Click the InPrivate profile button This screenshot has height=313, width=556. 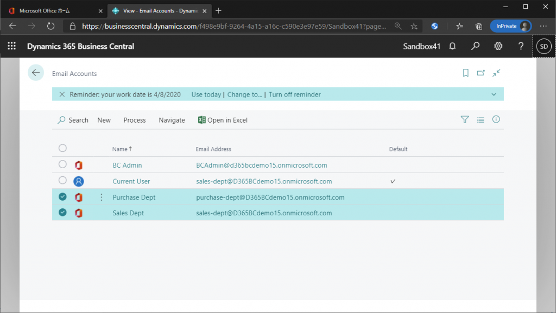point(510,26)
